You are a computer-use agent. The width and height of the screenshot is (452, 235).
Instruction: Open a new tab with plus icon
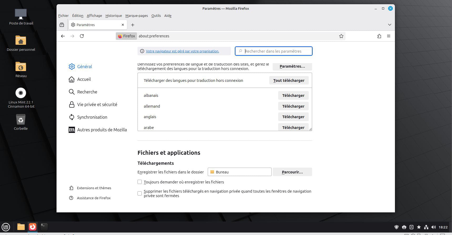[133, 25]
